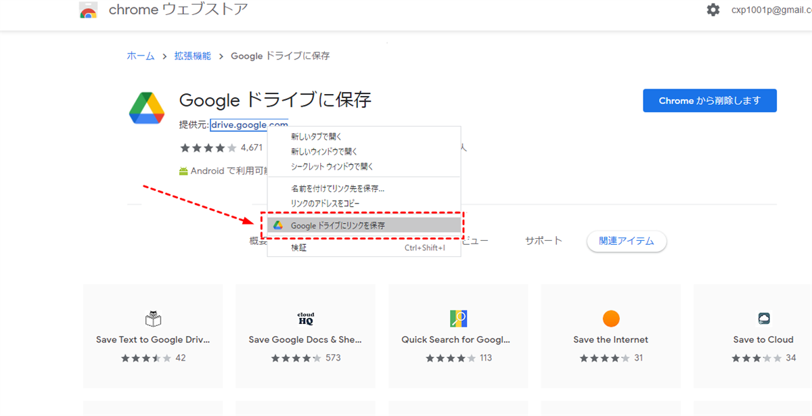
Task: Click the orange Save the Internet icon
Action: [611, 318]
